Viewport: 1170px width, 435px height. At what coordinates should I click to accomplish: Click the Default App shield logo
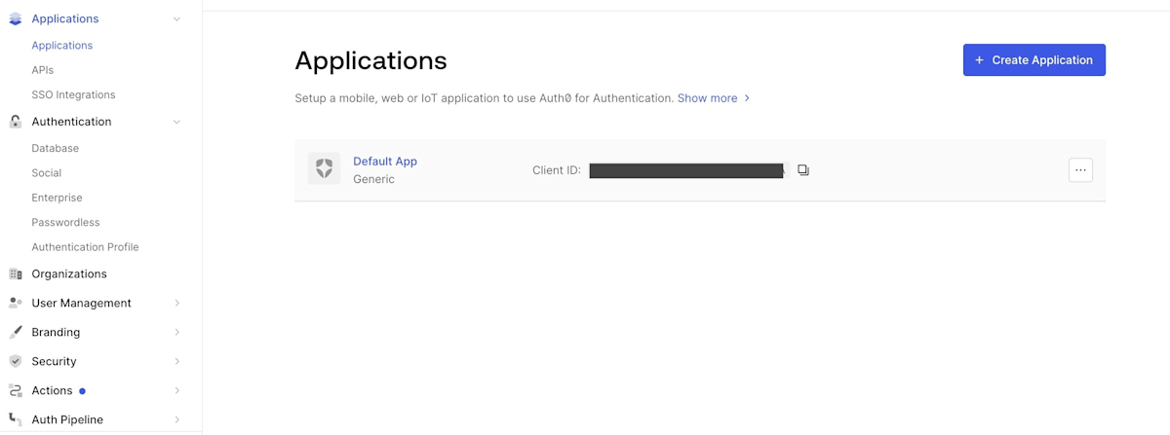(324, 168)
